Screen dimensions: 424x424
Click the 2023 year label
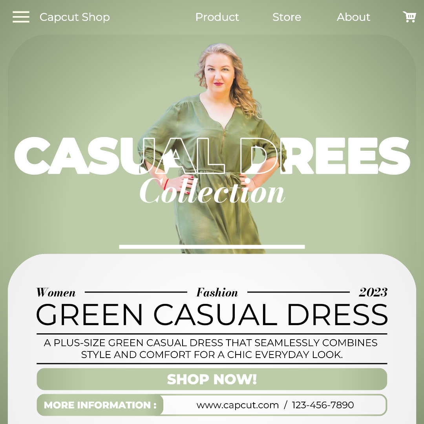(373, 292)
